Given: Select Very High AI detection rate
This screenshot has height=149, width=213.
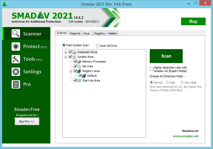Looking at the screenshot, I should pos(182,82).
